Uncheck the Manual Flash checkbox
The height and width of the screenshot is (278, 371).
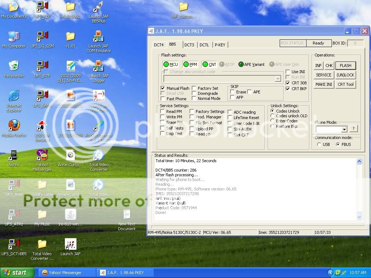click(x=163, y=88)
